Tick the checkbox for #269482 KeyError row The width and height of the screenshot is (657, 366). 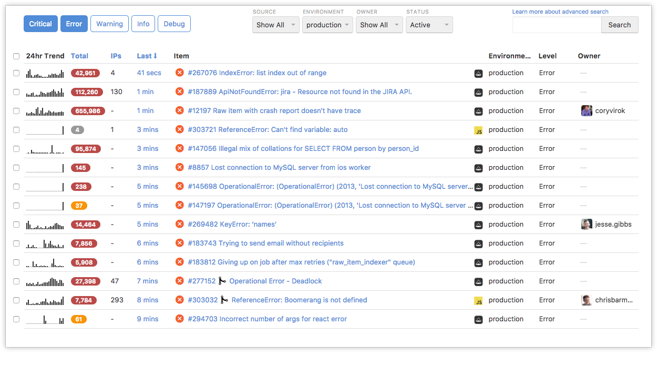tap(16, 225)
